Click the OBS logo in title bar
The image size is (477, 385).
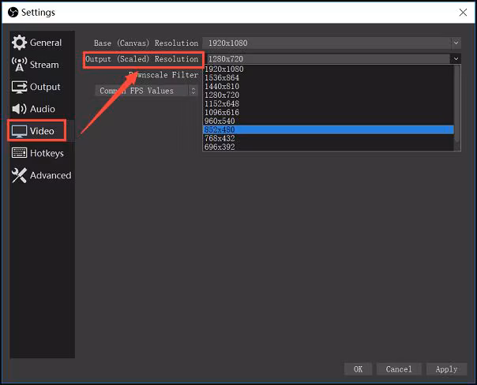[13, 13]
